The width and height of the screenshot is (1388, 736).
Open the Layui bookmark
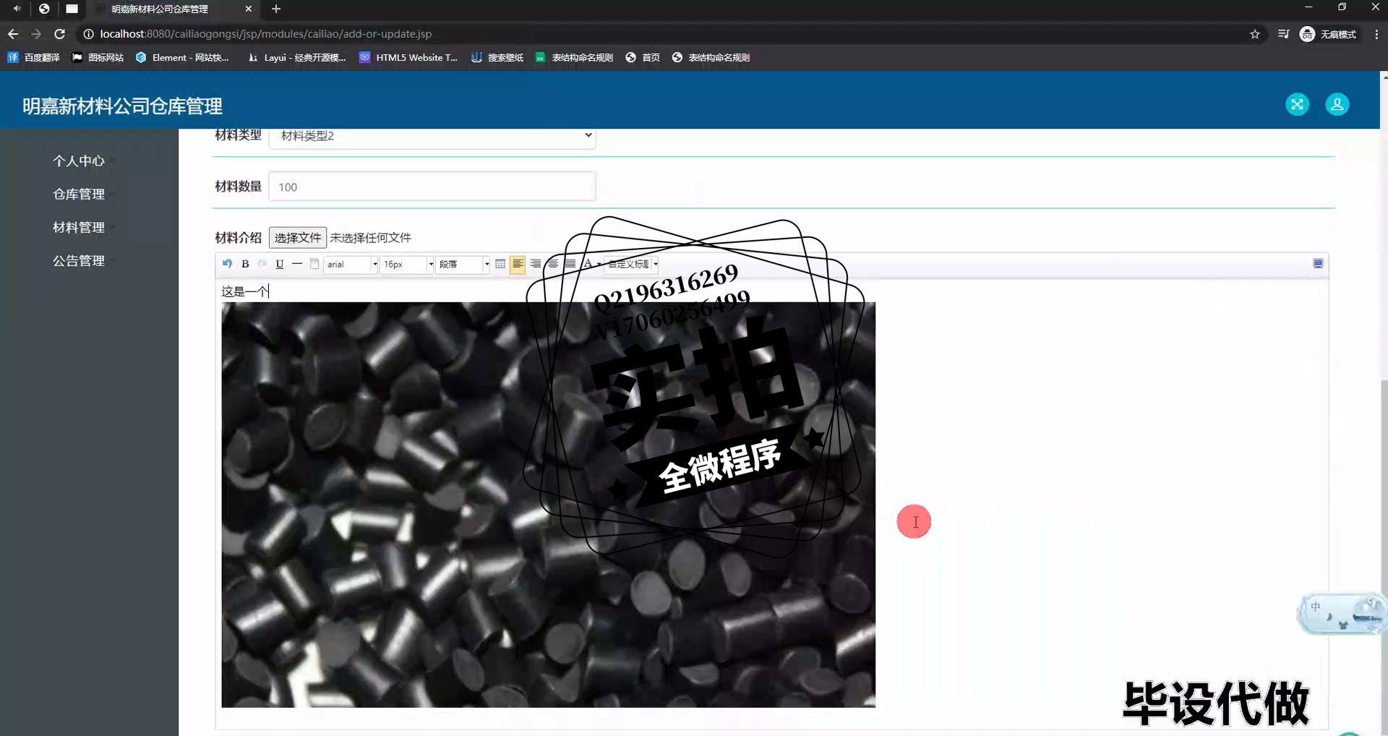296,58
